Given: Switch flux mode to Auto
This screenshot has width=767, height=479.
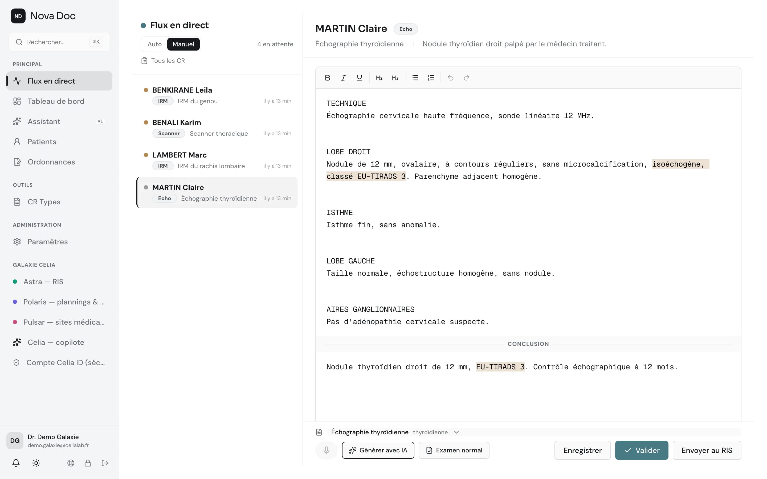Looking at the screenshot, I should click(154, 44).
